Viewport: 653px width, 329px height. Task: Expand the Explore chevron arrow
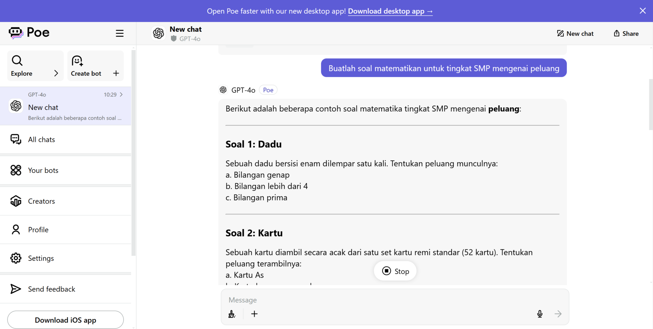(x=56, y=73)
